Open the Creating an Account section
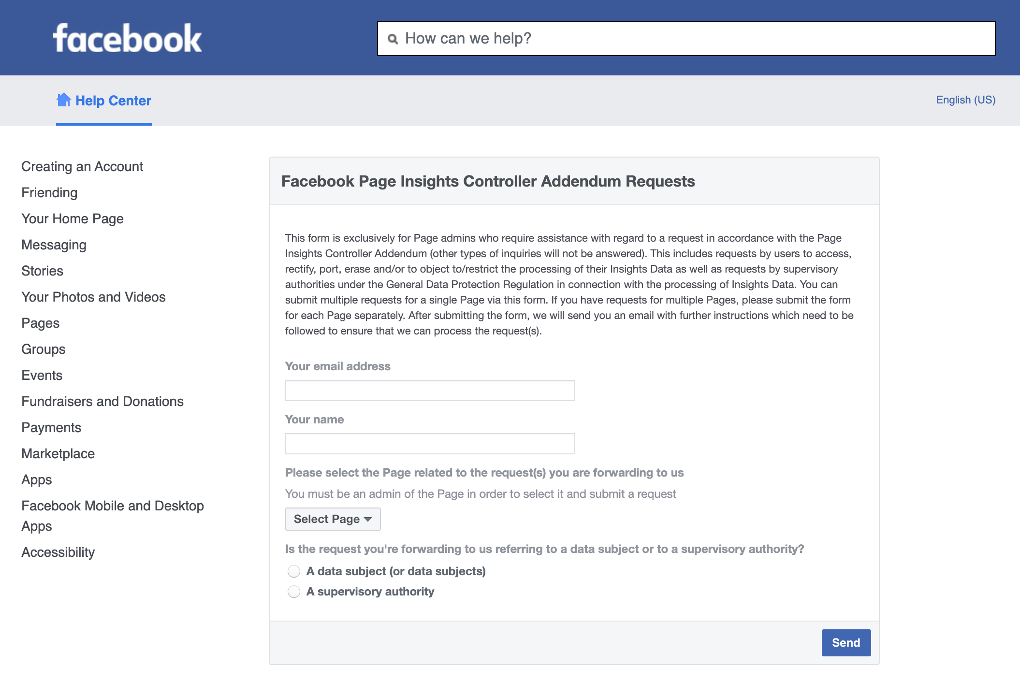 coord(82,166)
